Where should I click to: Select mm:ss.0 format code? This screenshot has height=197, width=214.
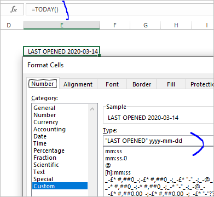click(116, 158)
